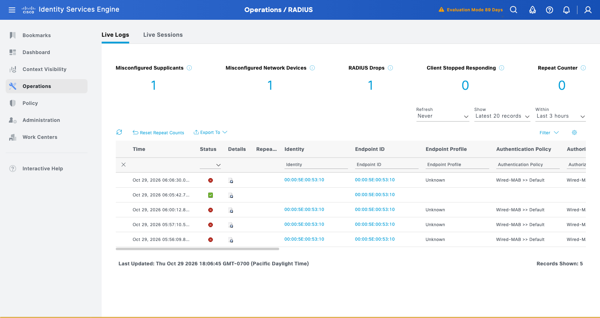Open details icon for 06:06:30 log entry

[231, 181]
